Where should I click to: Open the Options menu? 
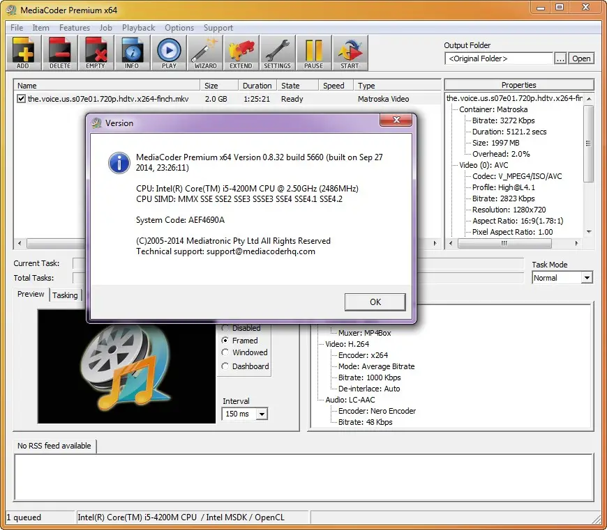(x=179, y=28)
